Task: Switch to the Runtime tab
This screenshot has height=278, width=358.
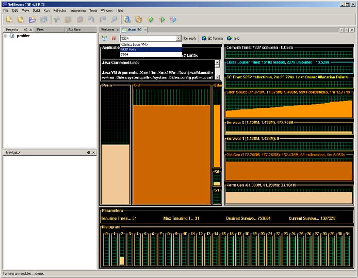Action: point(75,29)
